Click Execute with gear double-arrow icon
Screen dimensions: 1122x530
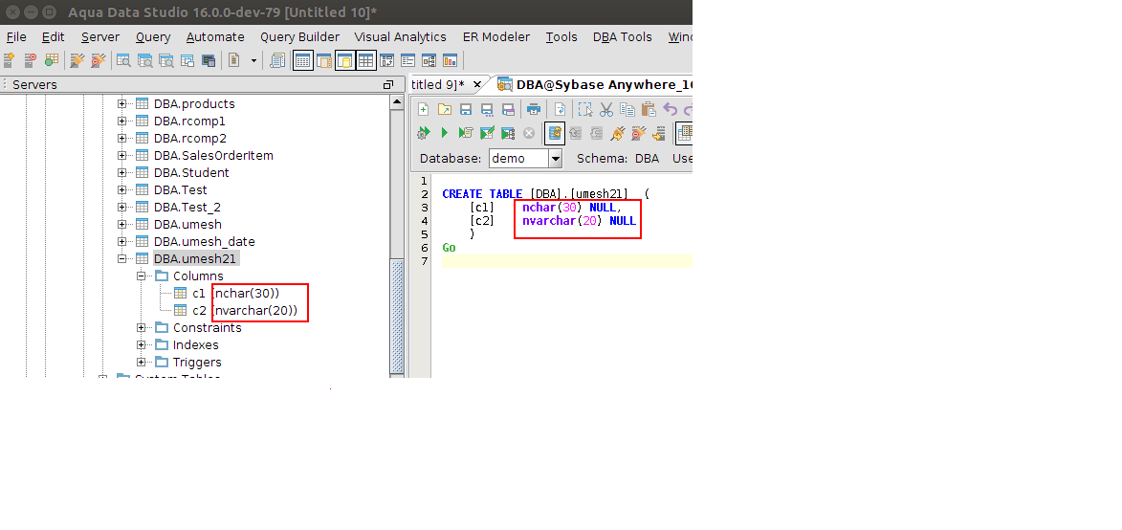424,133
